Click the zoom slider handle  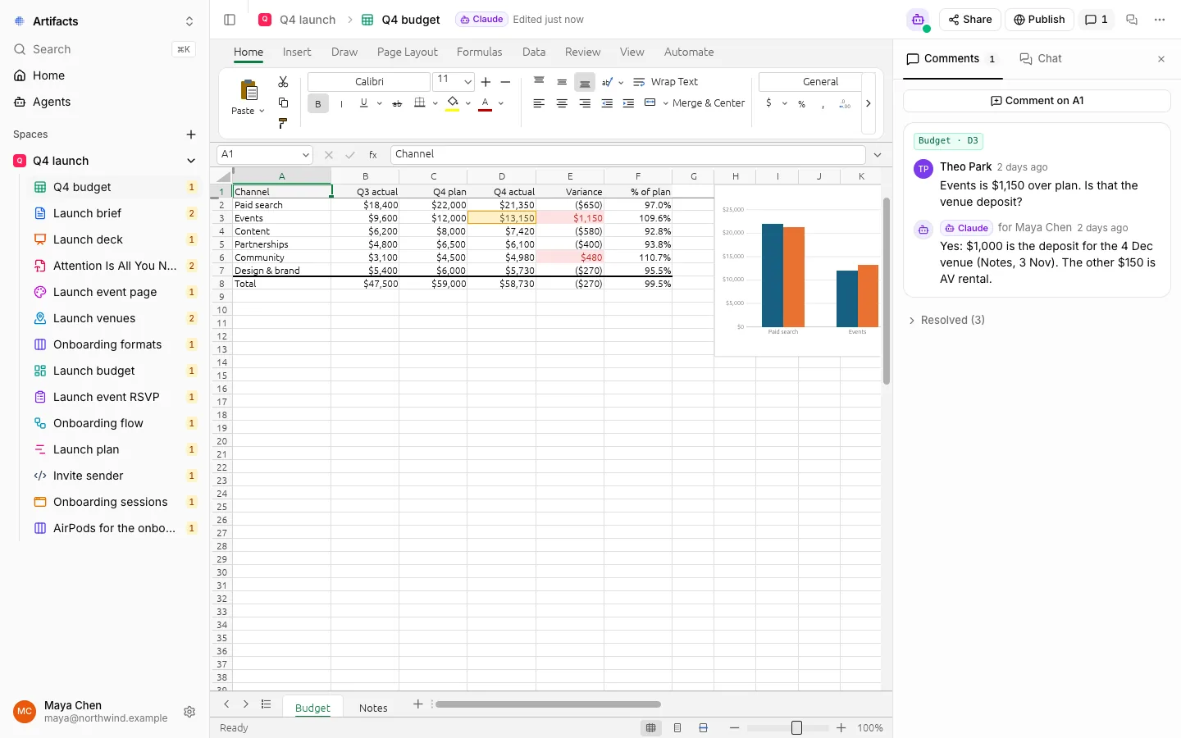pyautogui.click(x=796, y=728)
